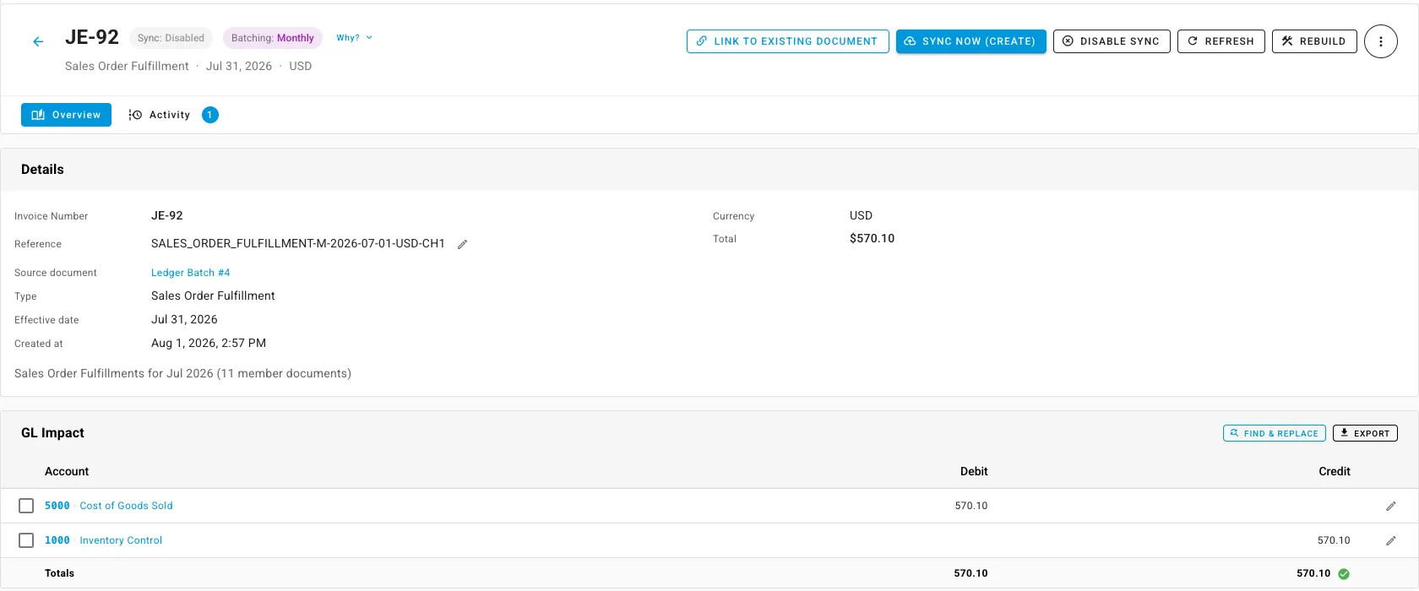Open account 1000 Inventory Control

click(x=103, y=540)
